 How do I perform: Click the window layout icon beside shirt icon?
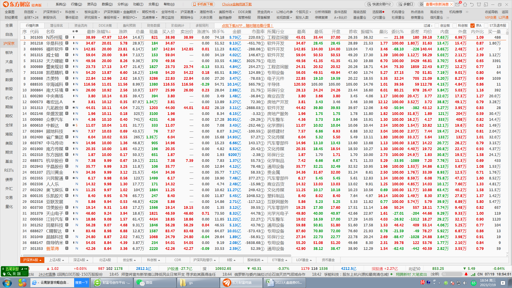point(486,4)
